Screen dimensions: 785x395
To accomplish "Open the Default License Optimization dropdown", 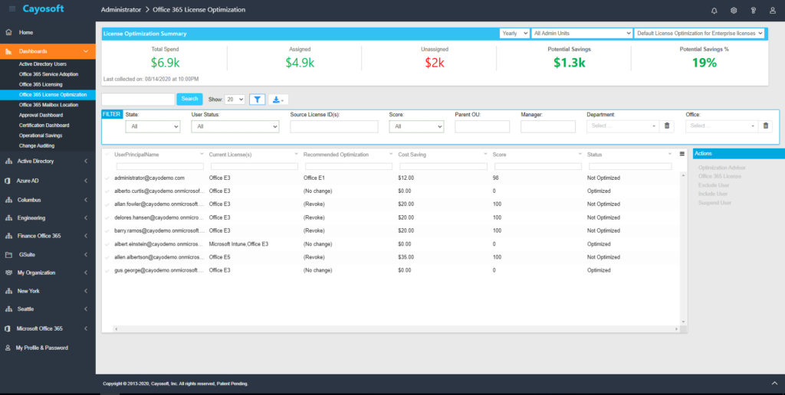I will [x=699, y=34].
